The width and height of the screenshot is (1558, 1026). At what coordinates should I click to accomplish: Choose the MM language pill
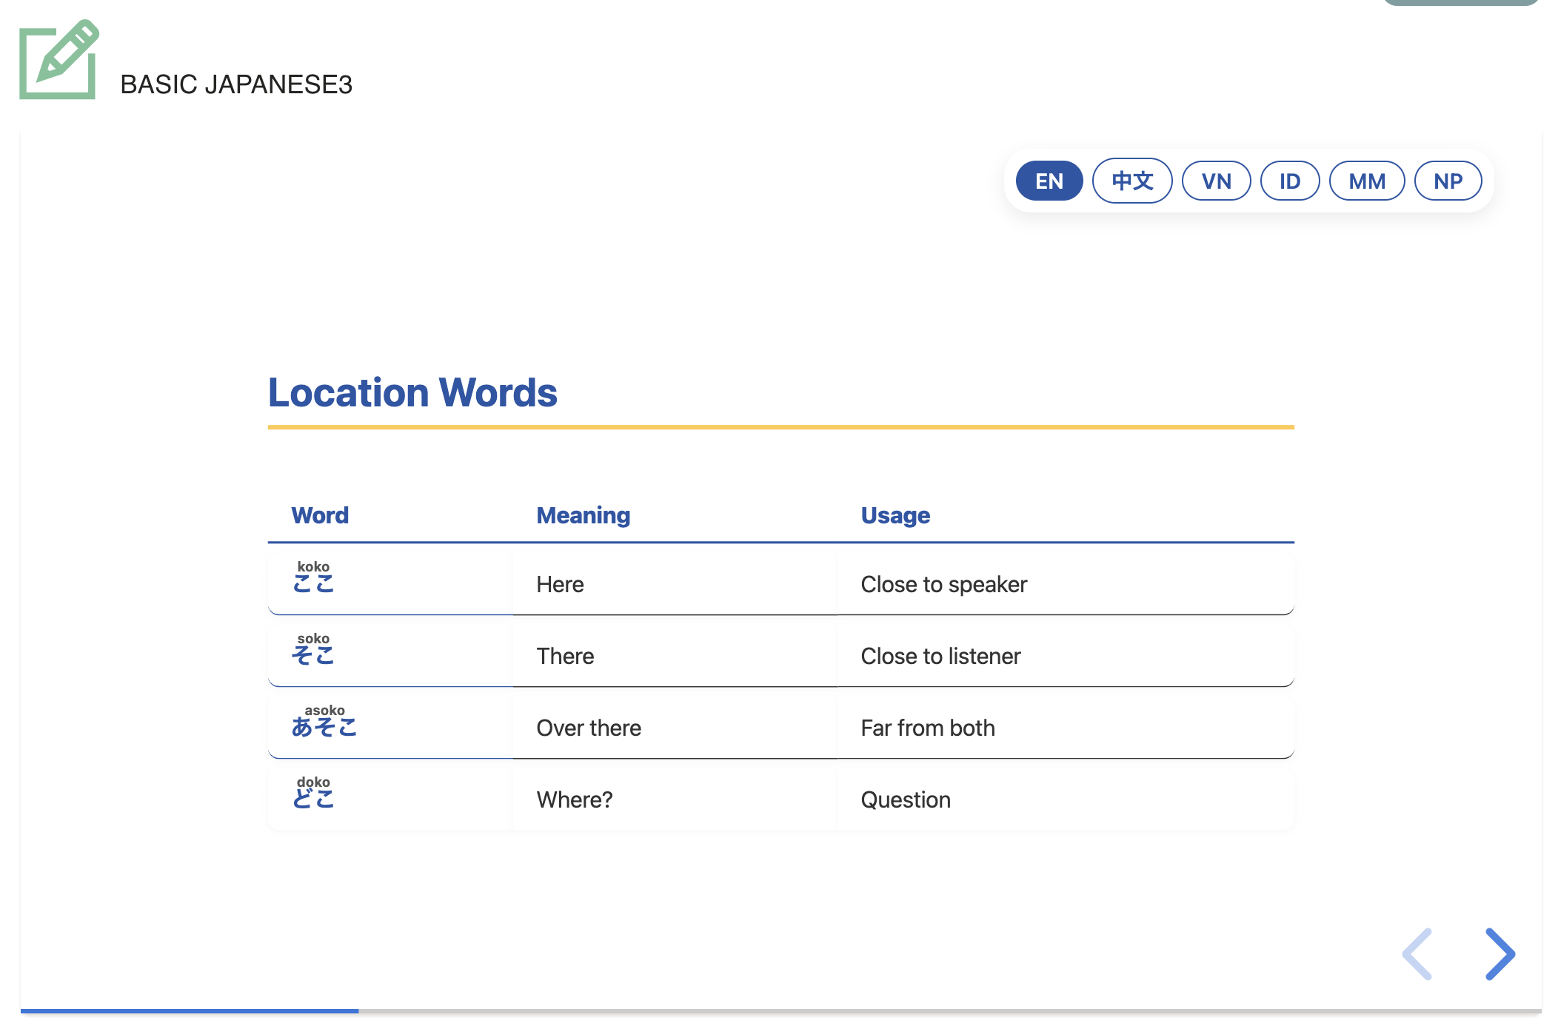(1366, 181)
